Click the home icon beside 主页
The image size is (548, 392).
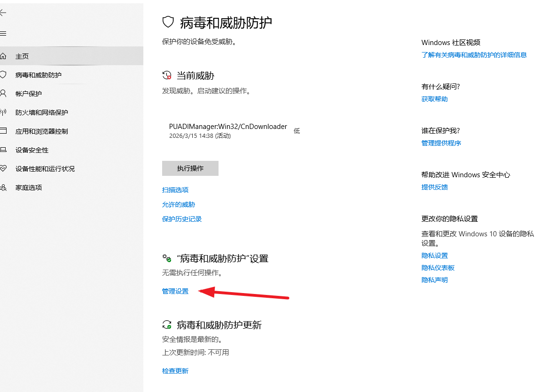pos(3,56)
